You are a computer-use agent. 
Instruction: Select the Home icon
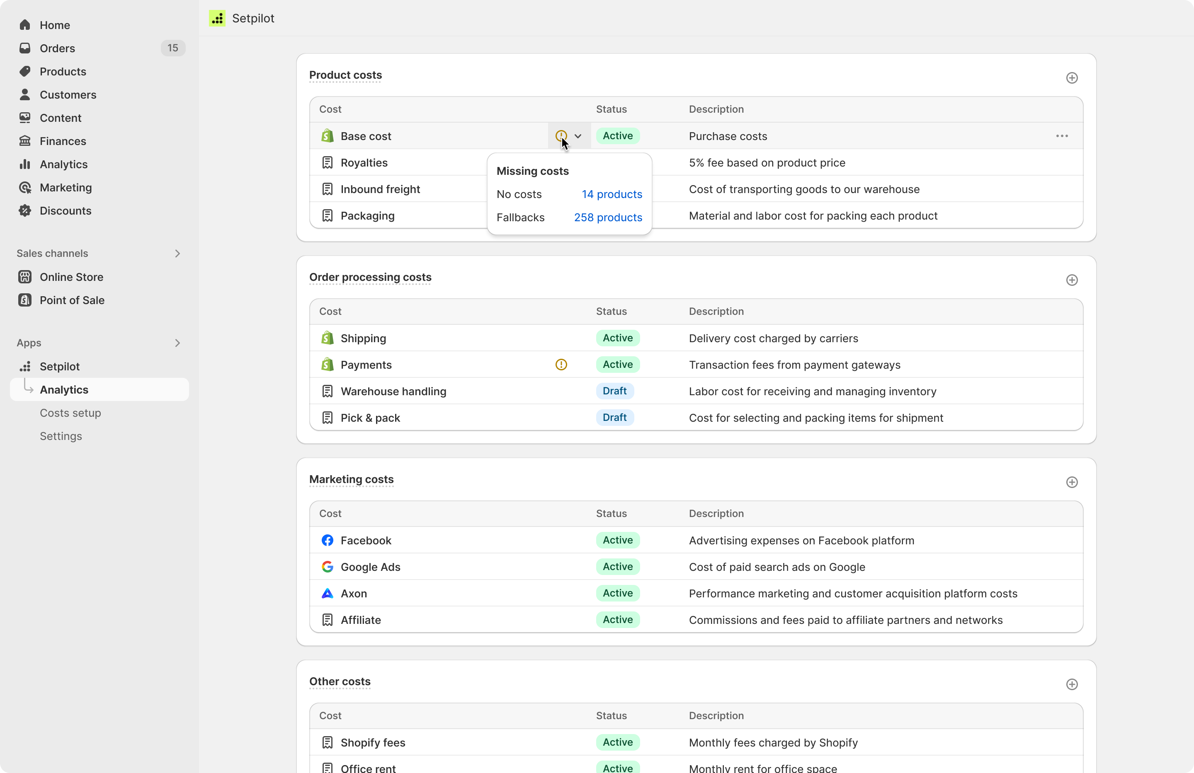tap(24, 24)
